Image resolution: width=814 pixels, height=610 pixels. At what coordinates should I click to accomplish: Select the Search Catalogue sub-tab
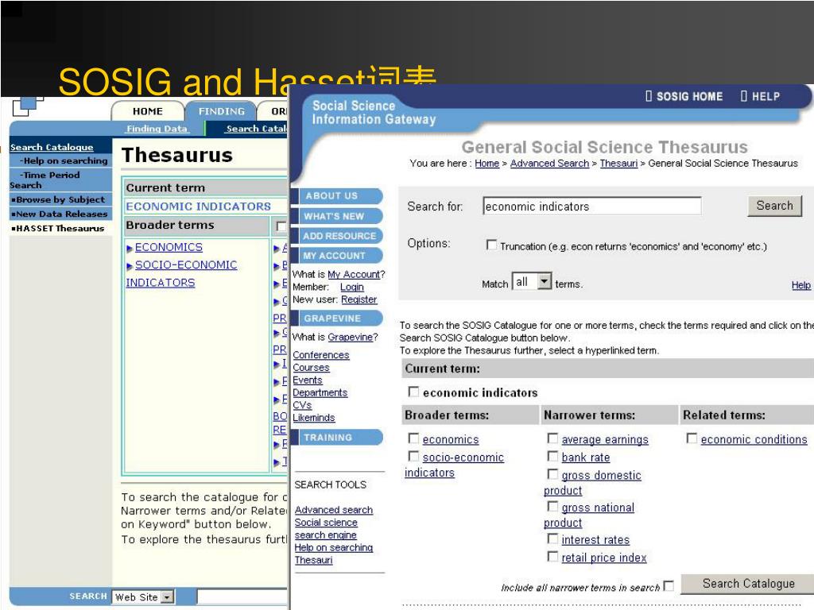257,129
